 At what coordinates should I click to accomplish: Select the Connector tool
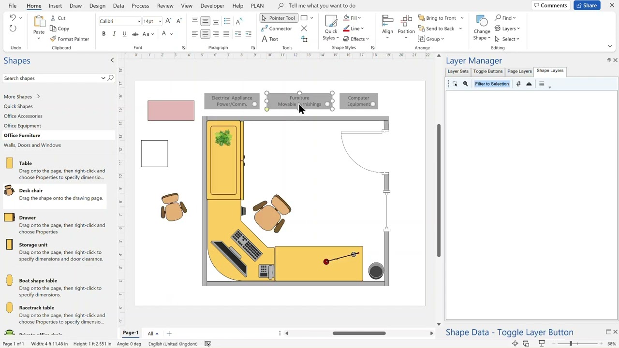(276, 29)
